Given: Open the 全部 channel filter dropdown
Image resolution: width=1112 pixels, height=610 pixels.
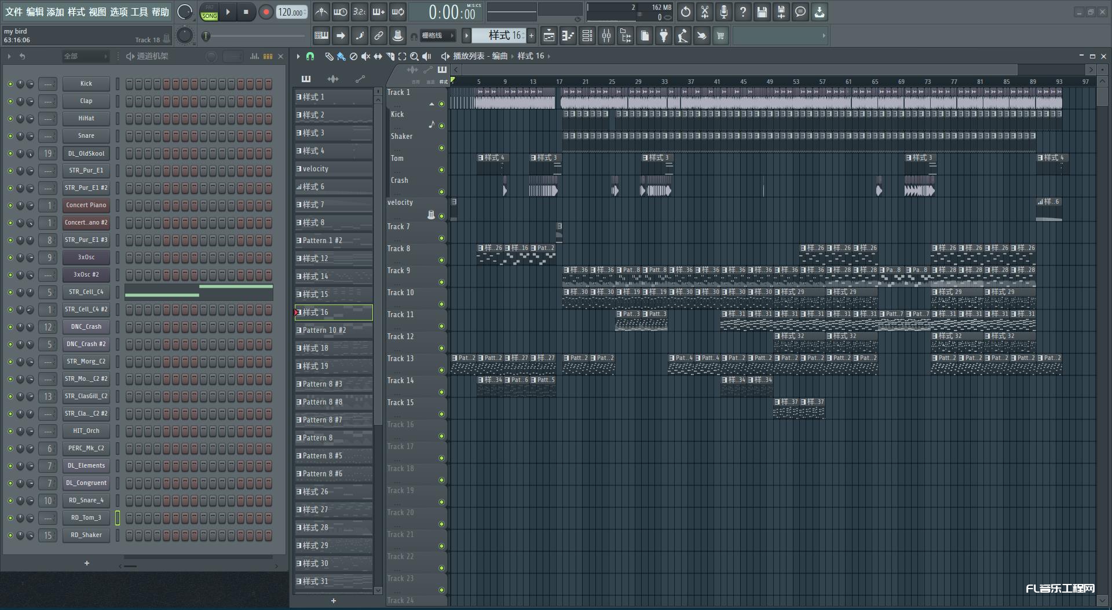Looking at the screenshot, I should 86,56.
